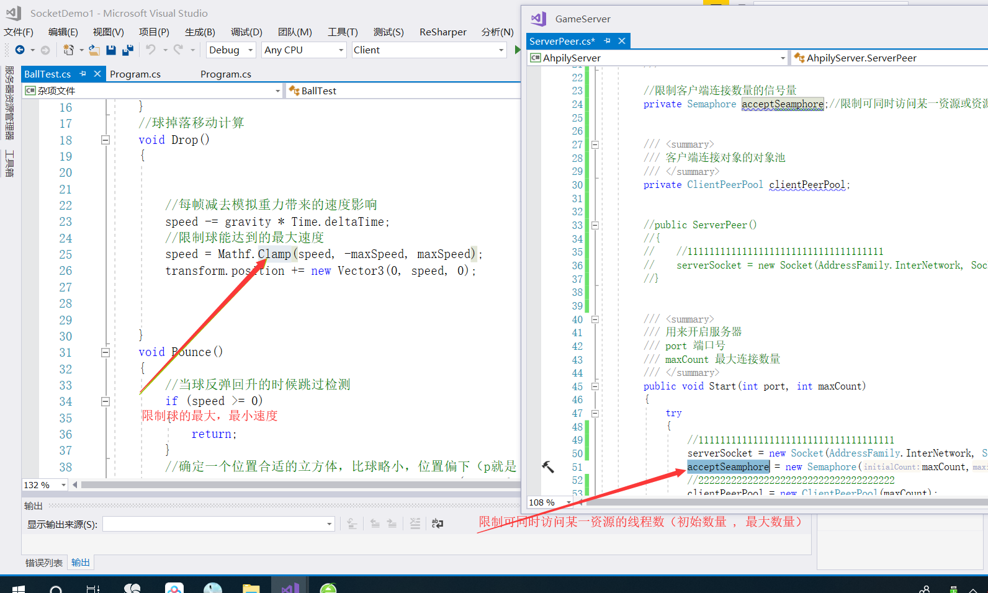Collapse the commented ServerPeer() block at line 33
This screenshot has width=988, height=593.
click(595, 225)
